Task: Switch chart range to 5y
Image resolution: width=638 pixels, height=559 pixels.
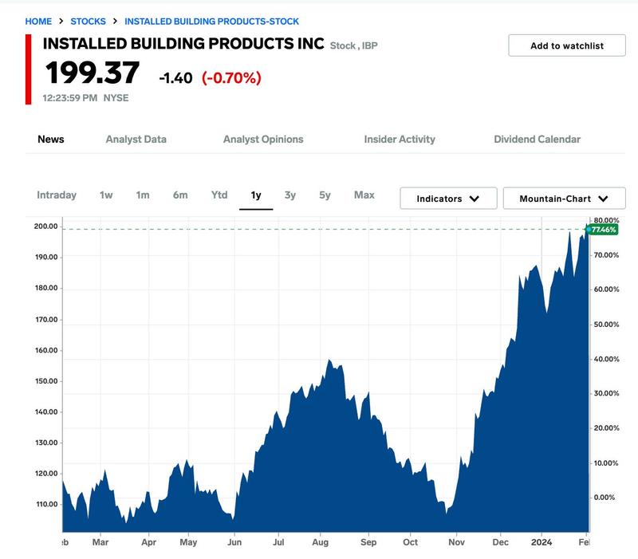Action: 325,195
